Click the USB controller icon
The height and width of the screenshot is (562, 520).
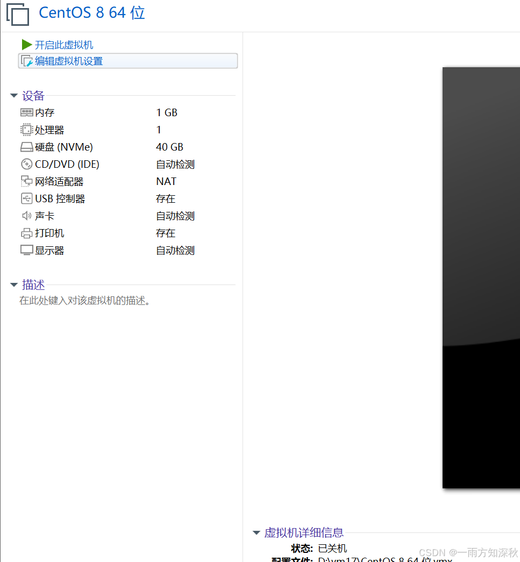[26, 198]
